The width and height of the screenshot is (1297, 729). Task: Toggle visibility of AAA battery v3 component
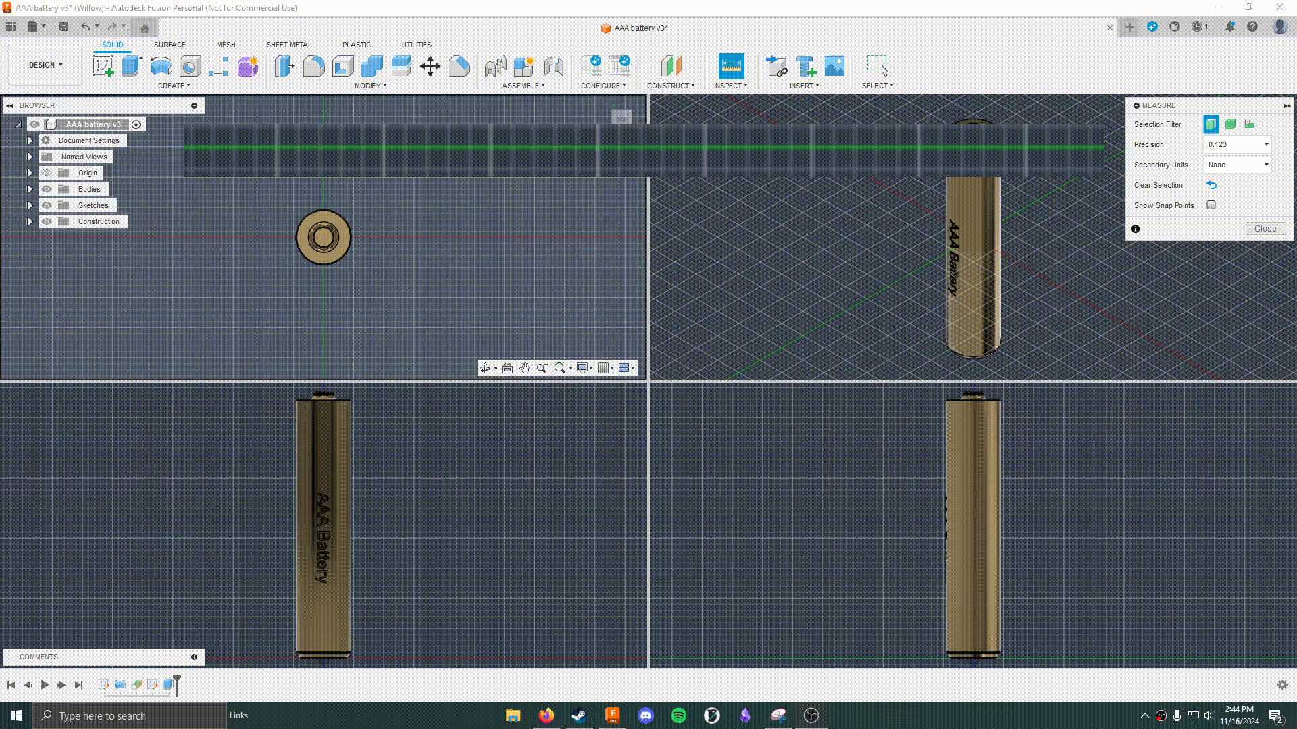click(34, 124)
